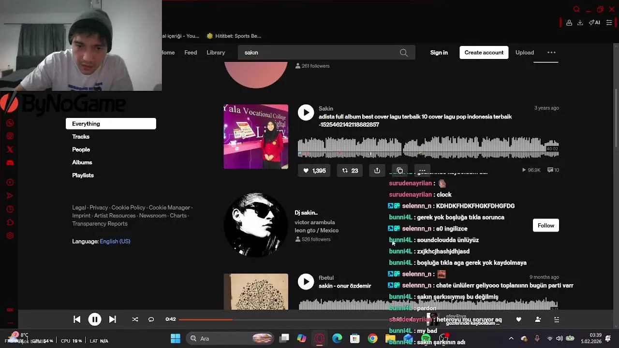
Task: Open SoundCloud more options three-dots menu
Action: click(x=551, y=52)
